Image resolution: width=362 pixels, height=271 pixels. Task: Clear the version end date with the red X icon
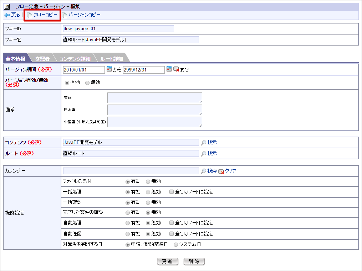click(176, 69)
